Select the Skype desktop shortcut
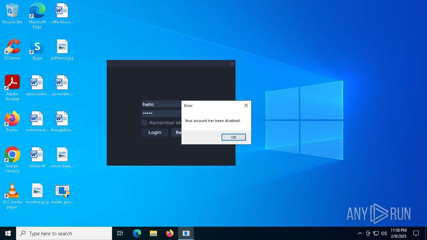 [37, 50]
